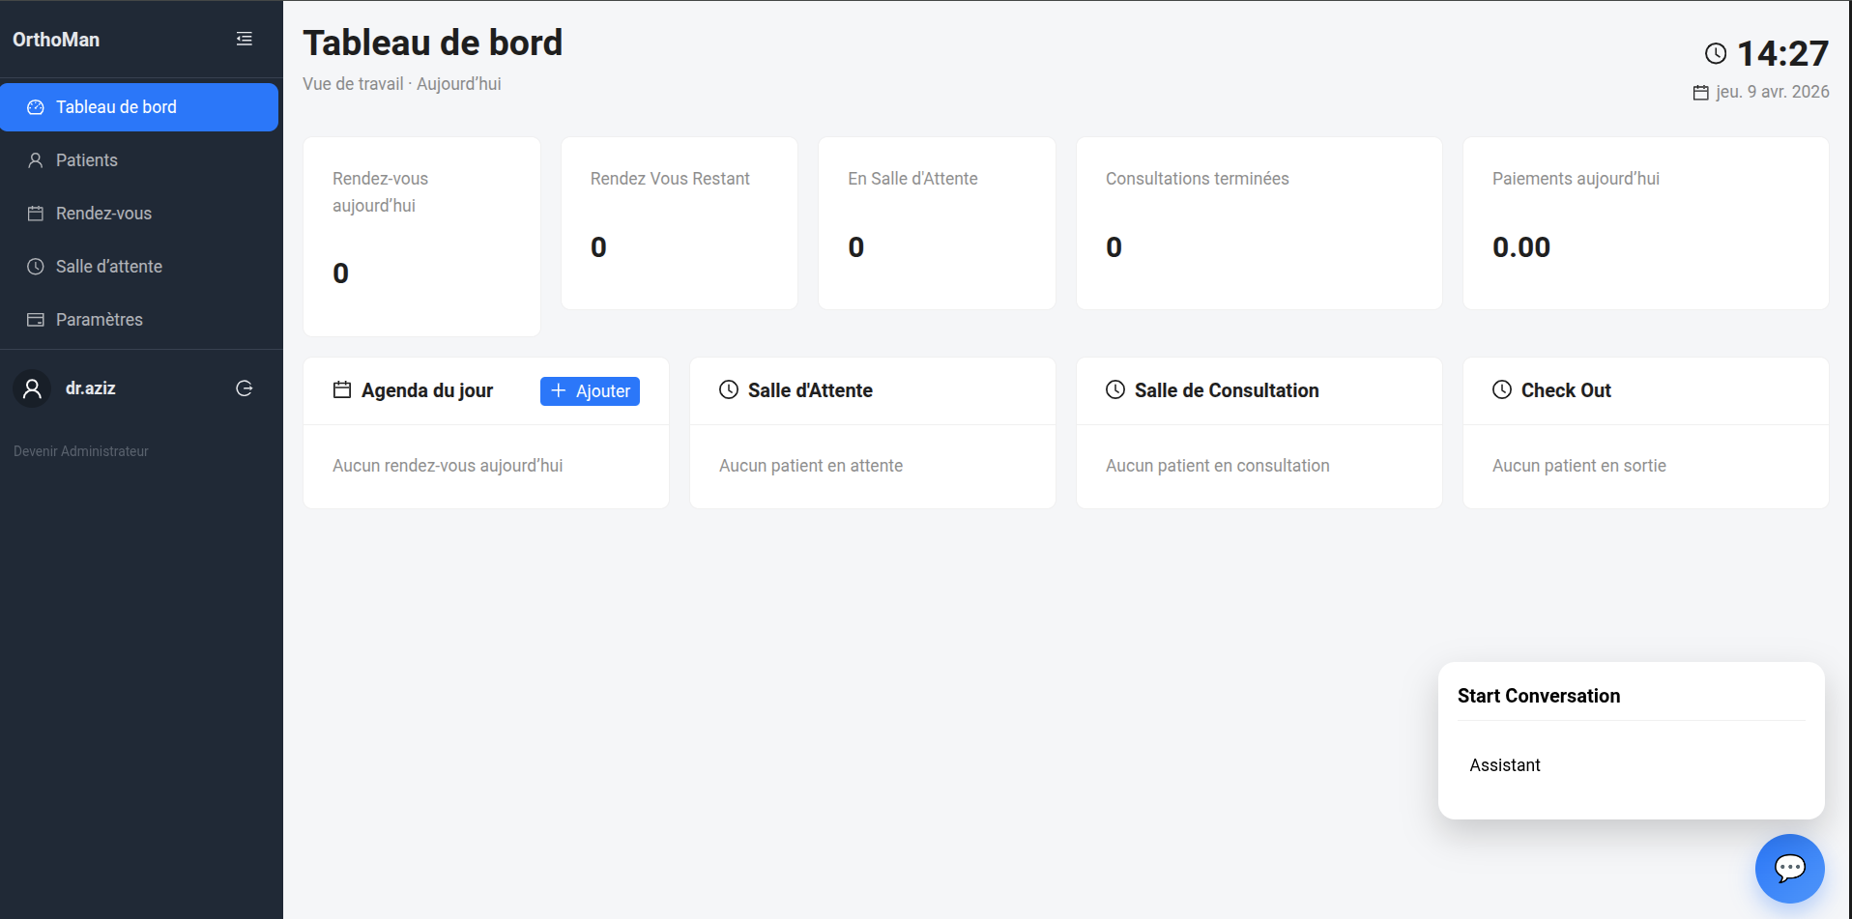The height and width of the screenshot is (919, 1852).
Task: Click the Devenir Administrateur link
Action: [81, 451]
